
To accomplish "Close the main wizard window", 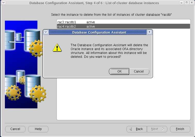I will point(192,3).
